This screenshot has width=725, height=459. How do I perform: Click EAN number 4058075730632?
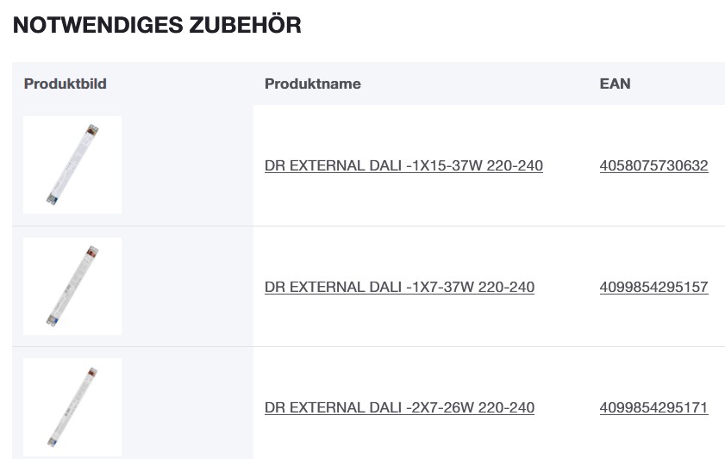653,165
